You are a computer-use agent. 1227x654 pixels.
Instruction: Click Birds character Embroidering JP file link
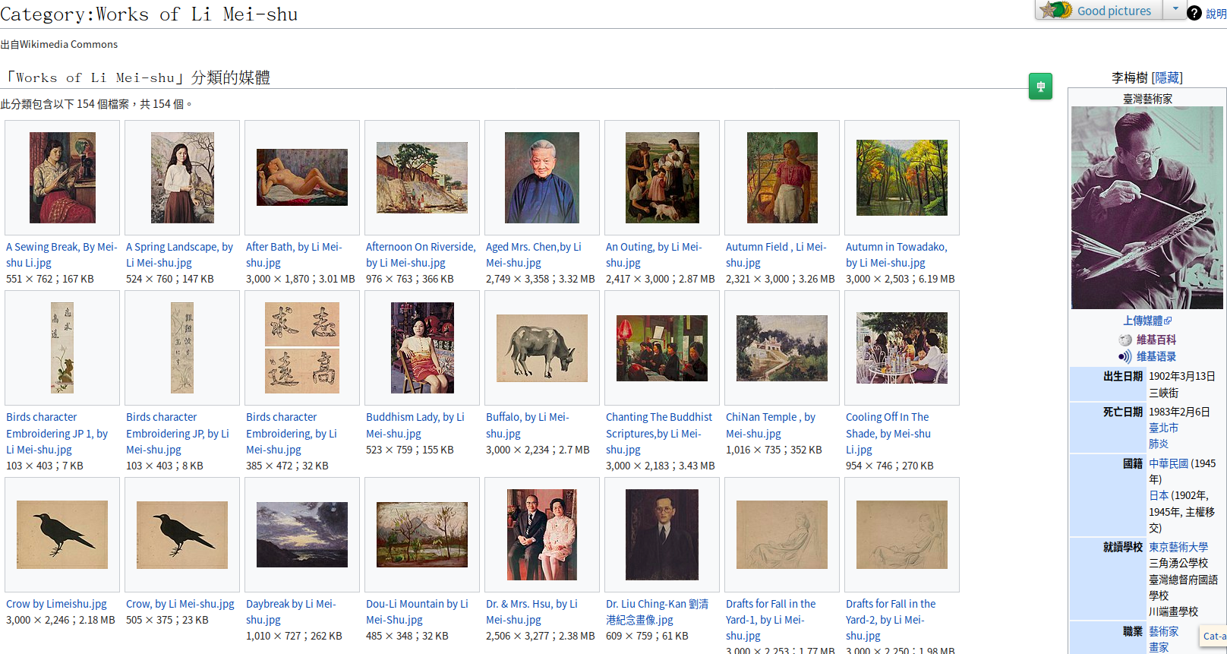coord(178,433)
